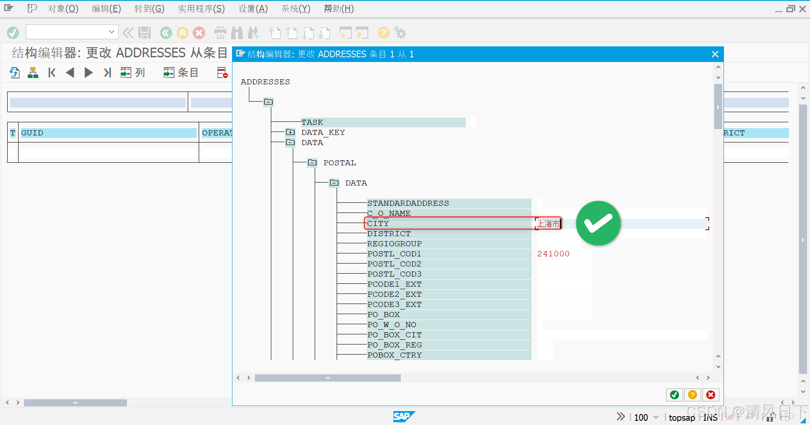Click the GUID column header
This screenshot has width=810, height=425.
[108, 133]
